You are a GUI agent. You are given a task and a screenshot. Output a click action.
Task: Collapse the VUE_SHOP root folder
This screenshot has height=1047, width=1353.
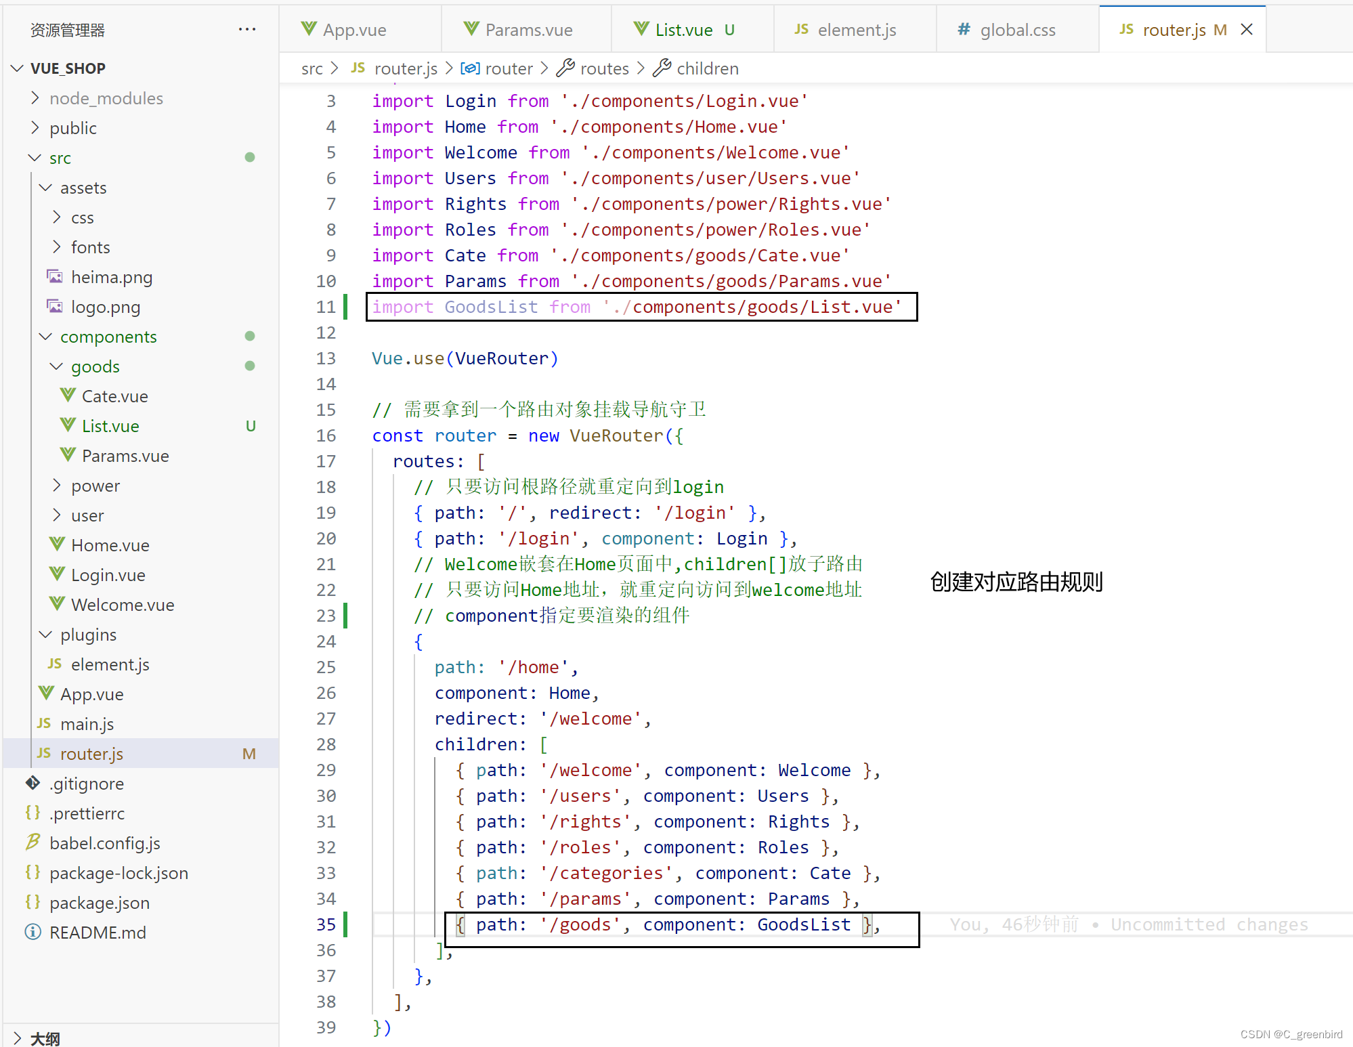[18, 68]
